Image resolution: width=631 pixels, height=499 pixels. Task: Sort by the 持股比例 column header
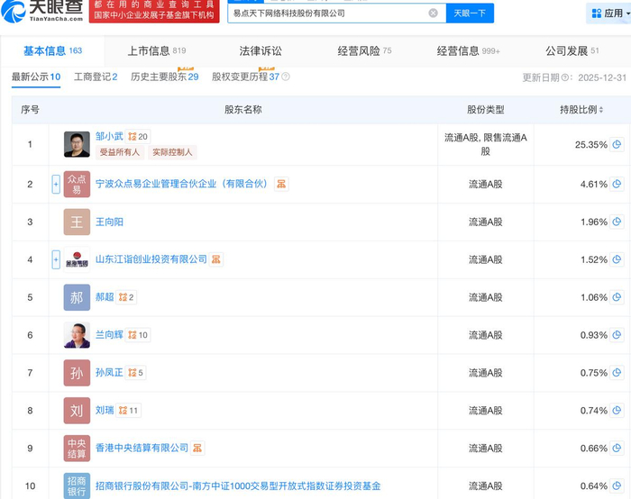[578, 110]
